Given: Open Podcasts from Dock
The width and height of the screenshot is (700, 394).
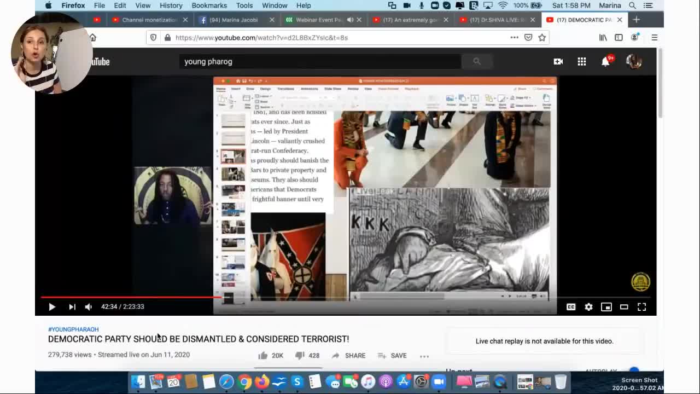Looking at the screenshot, I should [x=386, y=381].
